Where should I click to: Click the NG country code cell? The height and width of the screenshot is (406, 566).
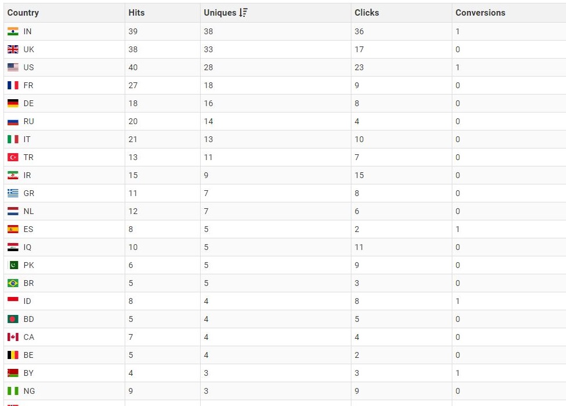pos(29,391)
